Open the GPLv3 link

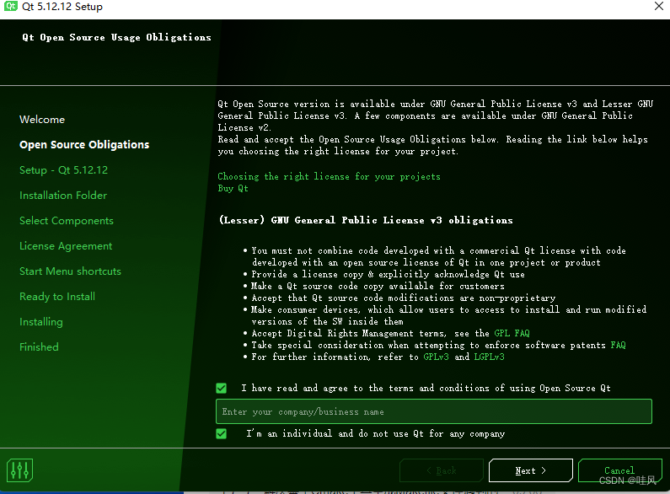(436, 357)
